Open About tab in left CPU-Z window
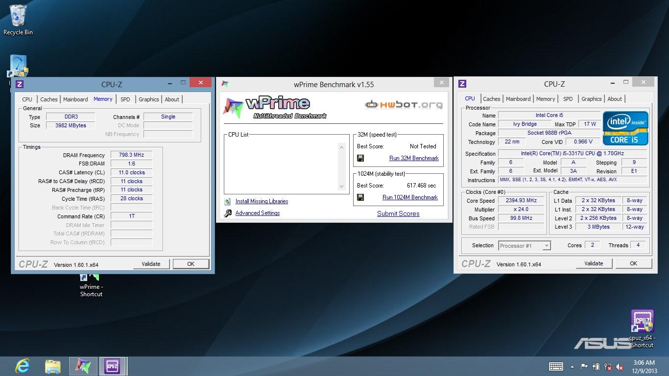The image size is (669, 376). (x=172, y=99)
